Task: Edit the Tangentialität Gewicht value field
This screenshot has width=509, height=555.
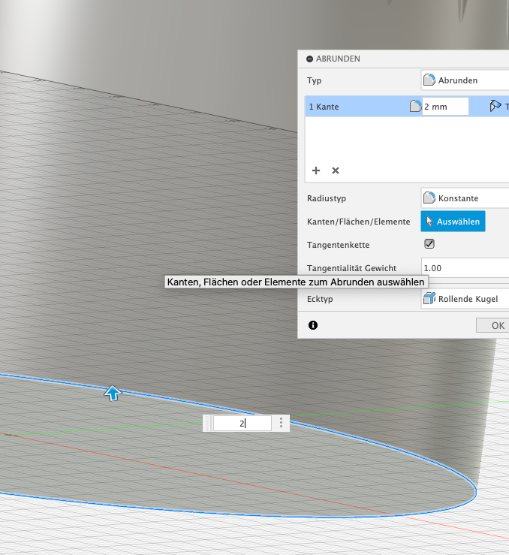Action: tap(464, 268)
